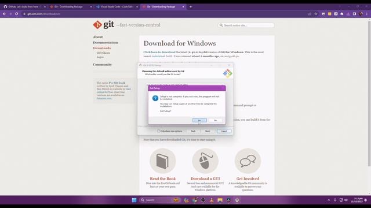Open the Community link
The width and height of the screenshot is (371, 208).
click(102, 65)
